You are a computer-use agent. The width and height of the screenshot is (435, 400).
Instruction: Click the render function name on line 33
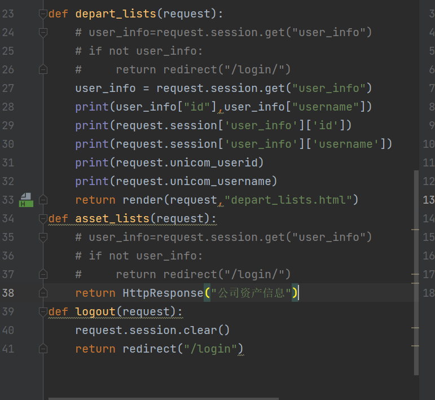click(143, 200)
